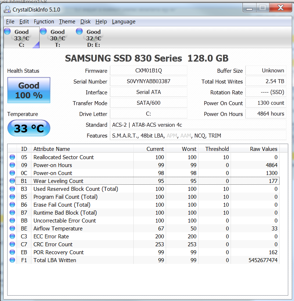Select the C: drive tab

[22, 37]
